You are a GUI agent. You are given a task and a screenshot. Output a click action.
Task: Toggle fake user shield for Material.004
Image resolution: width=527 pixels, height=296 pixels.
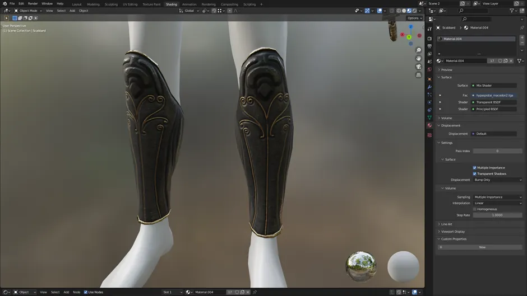(500, 61)
